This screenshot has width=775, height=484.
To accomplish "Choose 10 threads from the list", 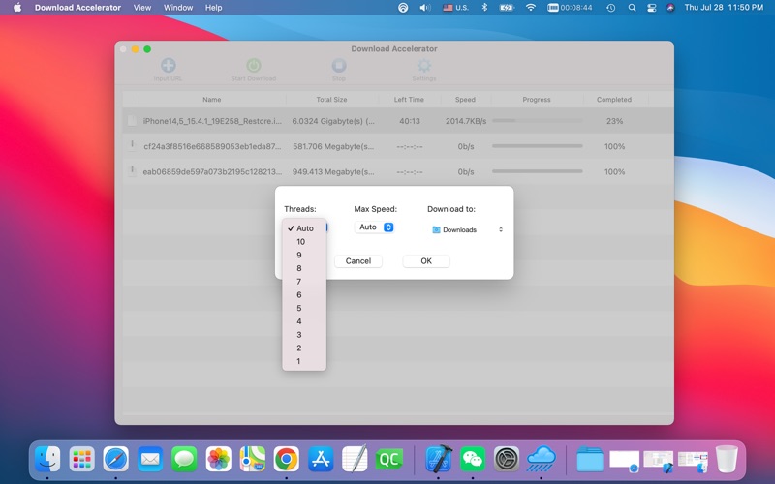I will coord(304,241).
